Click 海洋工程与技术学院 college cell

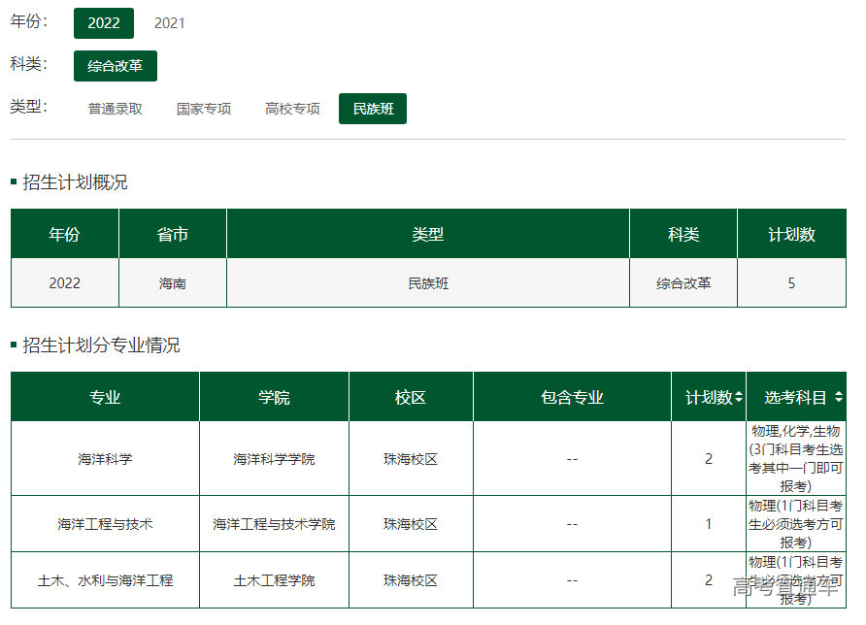point(274,524)
